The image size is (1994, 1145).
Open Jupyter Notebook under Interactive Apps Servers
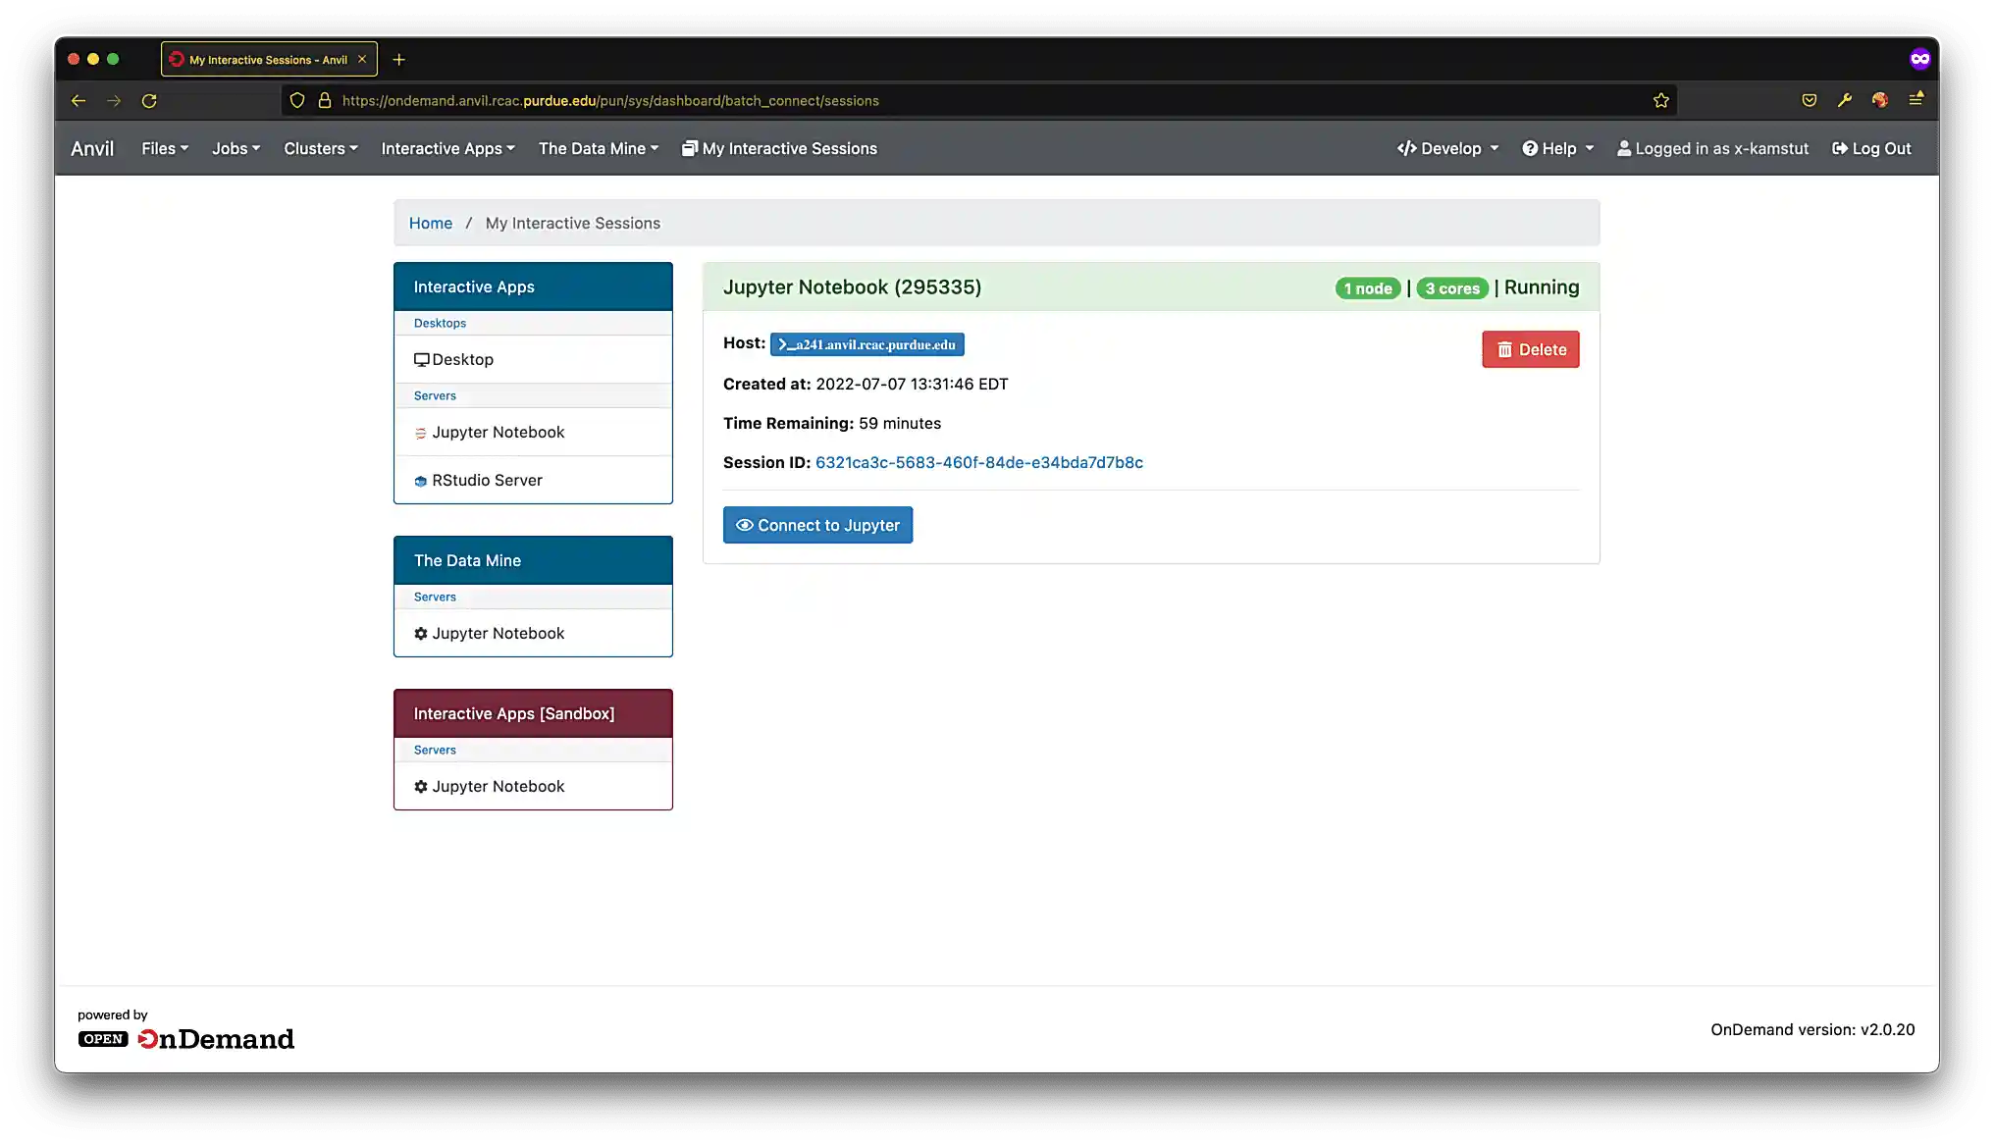[498, 432]
